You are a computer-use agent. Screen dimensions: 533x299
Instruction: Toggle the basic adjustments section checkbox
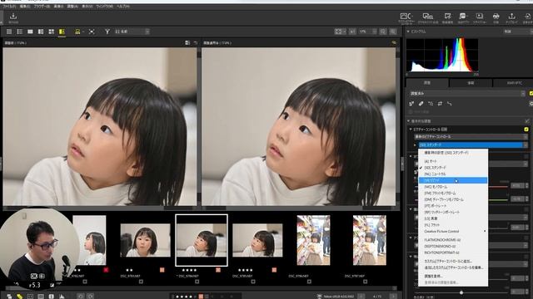(527, 121)
